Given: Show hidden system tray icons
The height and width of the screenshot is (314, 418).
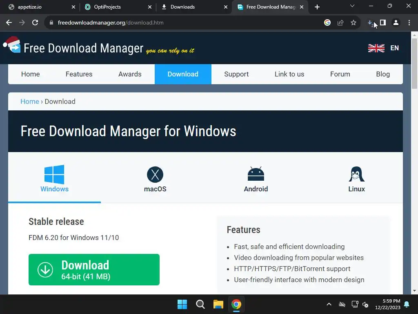Looking at the screenshot, I should tap(329, 304).
